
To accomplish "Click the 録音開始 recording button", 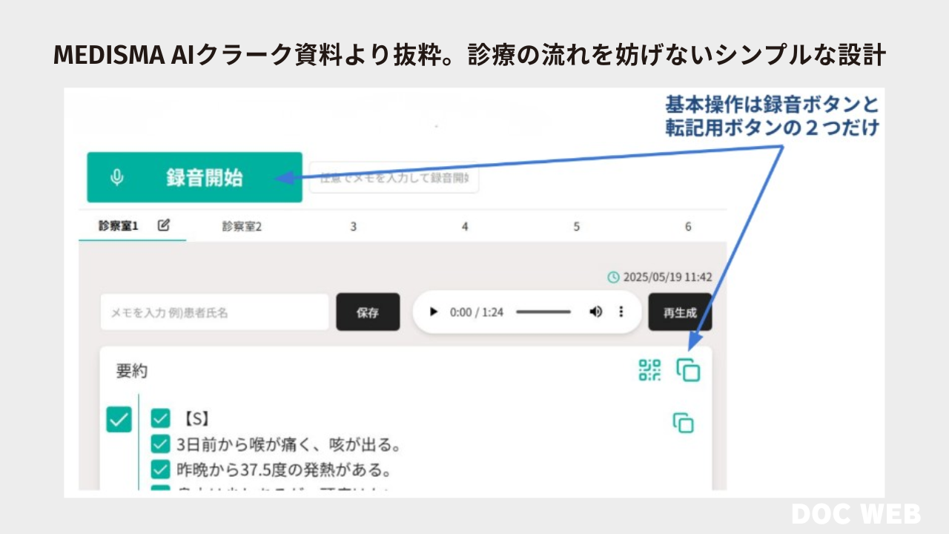I will [x=194, y=177].
